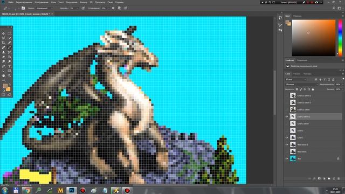The image size is (345, 194).
Task: Open the layer blend mode dropdown
Action: pos(302,84)
